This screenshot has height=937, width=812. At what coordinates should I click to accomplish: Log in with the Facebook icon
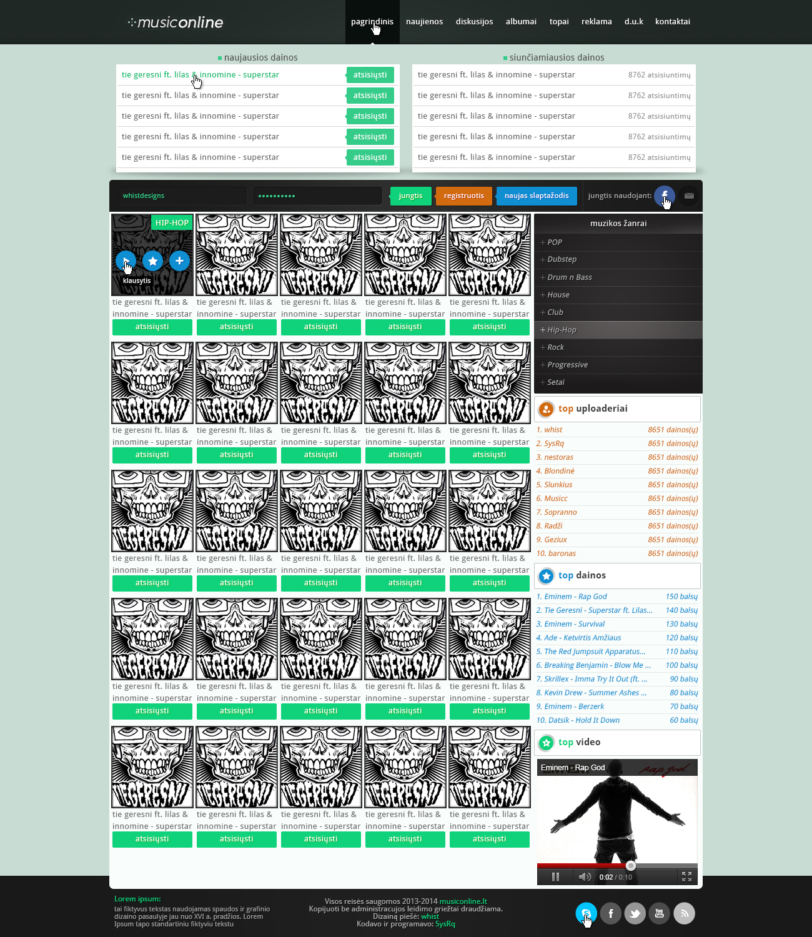click(665, 196)
